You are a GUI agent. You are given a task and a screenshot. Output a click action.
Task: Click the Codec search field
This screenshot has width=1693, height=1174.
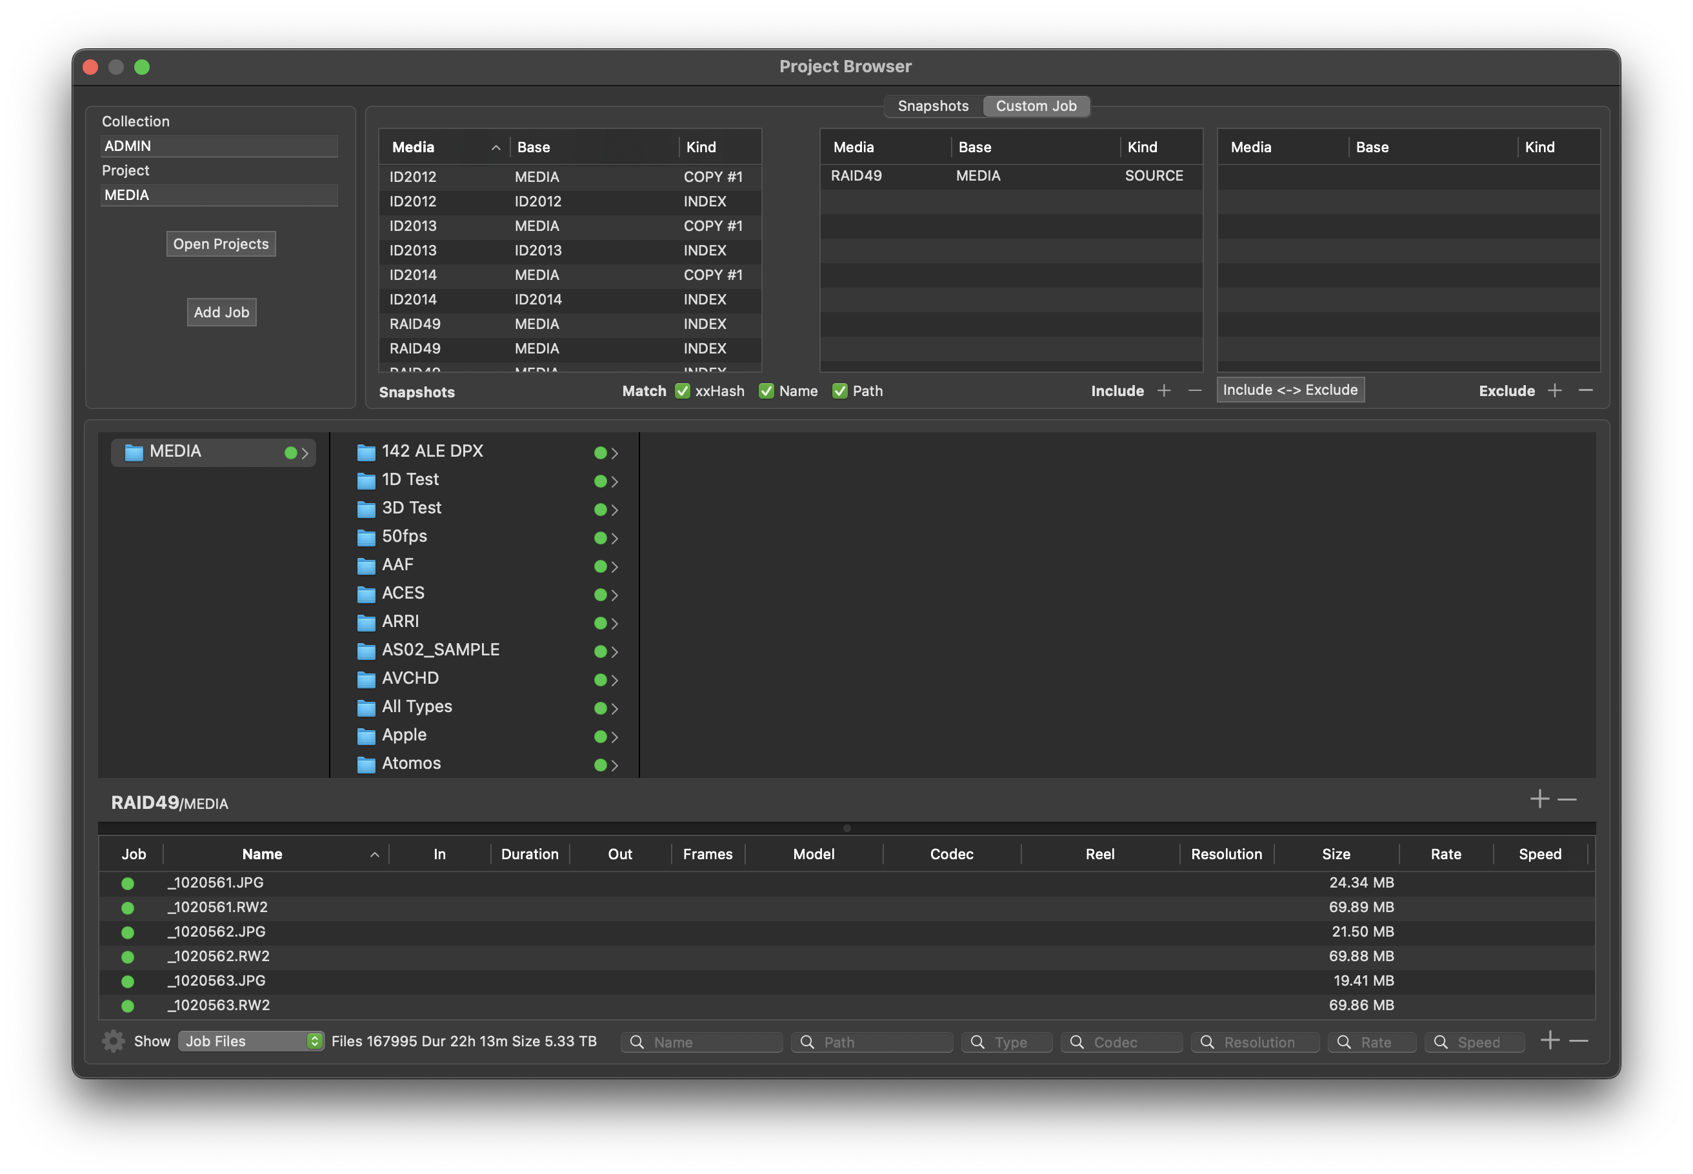pyautogui.click(x=1122, y=1042)
